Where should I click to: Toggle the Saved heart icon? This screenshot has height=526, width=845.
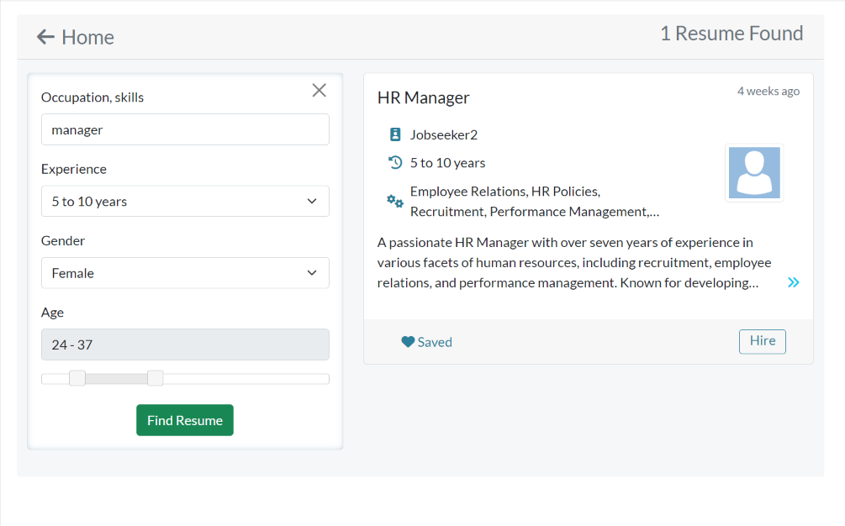(408, 342)
